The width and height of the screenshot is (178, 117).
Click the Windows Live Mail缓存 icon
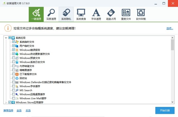17,98
